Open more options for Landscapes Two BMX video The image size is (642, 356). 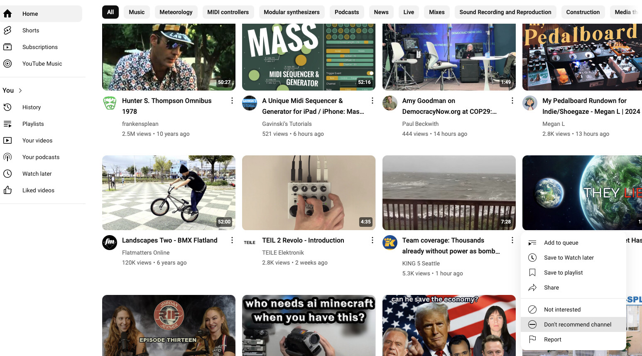[232, 240]
